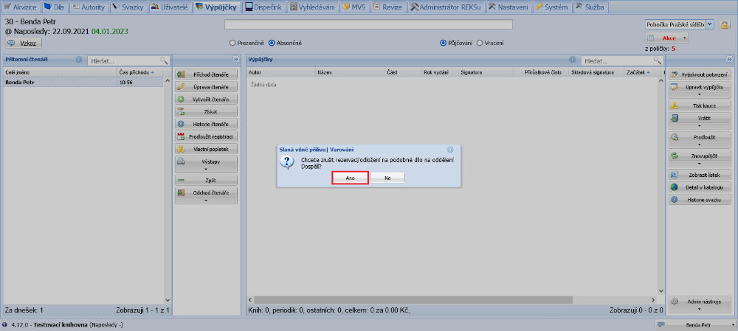Image resolution: width=738 pixels, height=331 pixels.
Task: Switch to the Dispečink tab
Action: (264, 7)
